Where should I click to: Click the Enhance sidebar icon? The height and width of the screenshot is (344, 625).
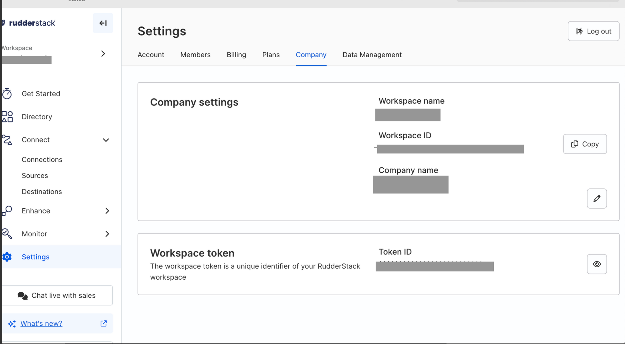pyautogui.click(x=7, y=211)
